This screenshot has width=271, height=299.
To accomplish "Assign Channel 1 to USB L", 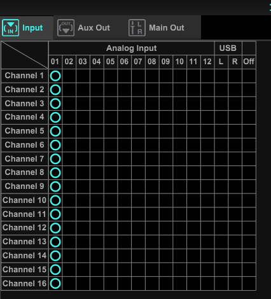I will [x=221, y=76].
